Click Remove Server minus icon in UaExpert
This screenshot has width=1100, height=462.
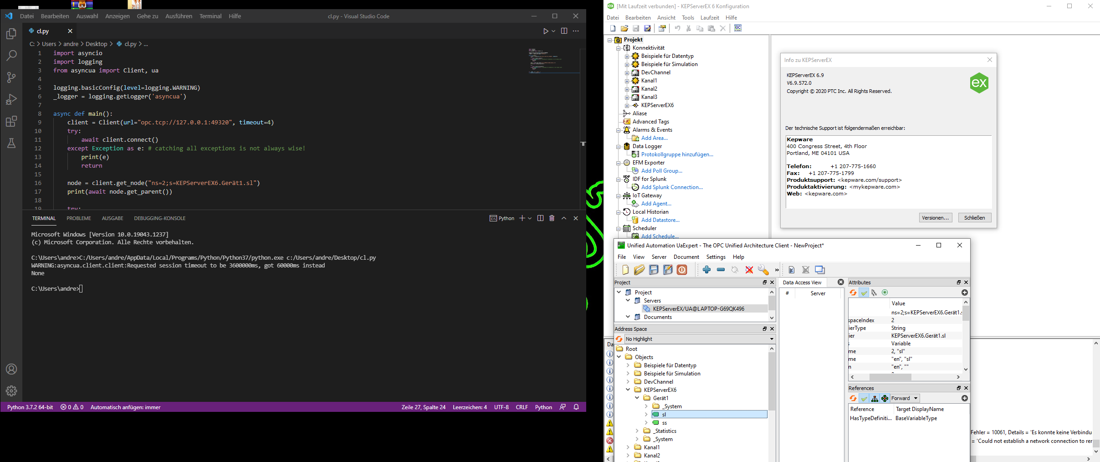point(721,270)
